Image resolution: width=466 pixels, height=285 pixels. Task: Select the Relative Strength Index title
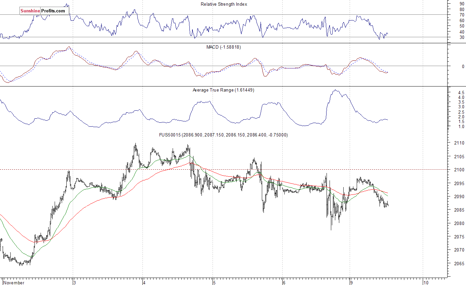224,4
